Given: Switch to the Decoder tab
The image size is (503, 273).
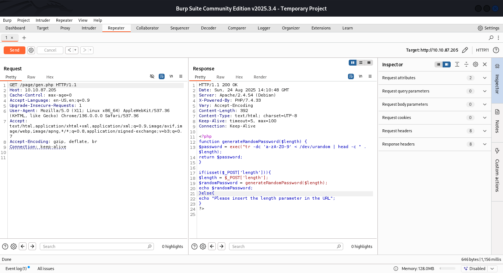Looking at the screenshot, I should [x=208, y=28].
